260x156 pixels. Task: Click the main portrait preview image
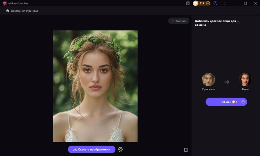[x=96, y=86]
